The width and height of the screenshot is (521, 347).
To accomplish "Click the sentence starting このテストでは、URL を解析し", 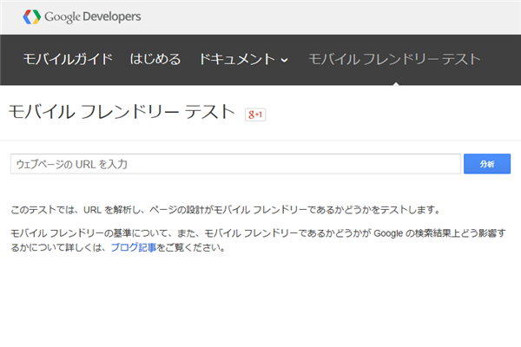I will click(226, 210).
